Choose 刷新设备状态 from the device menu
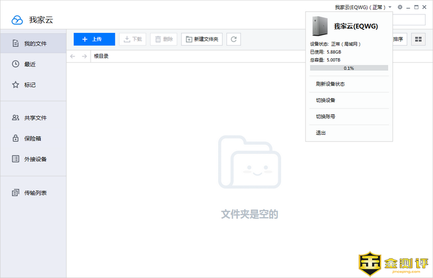 click(330, 84)
